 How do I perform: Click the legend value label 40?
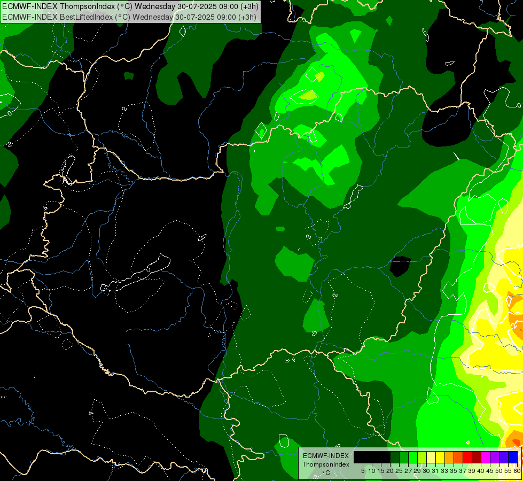[481, 471]
